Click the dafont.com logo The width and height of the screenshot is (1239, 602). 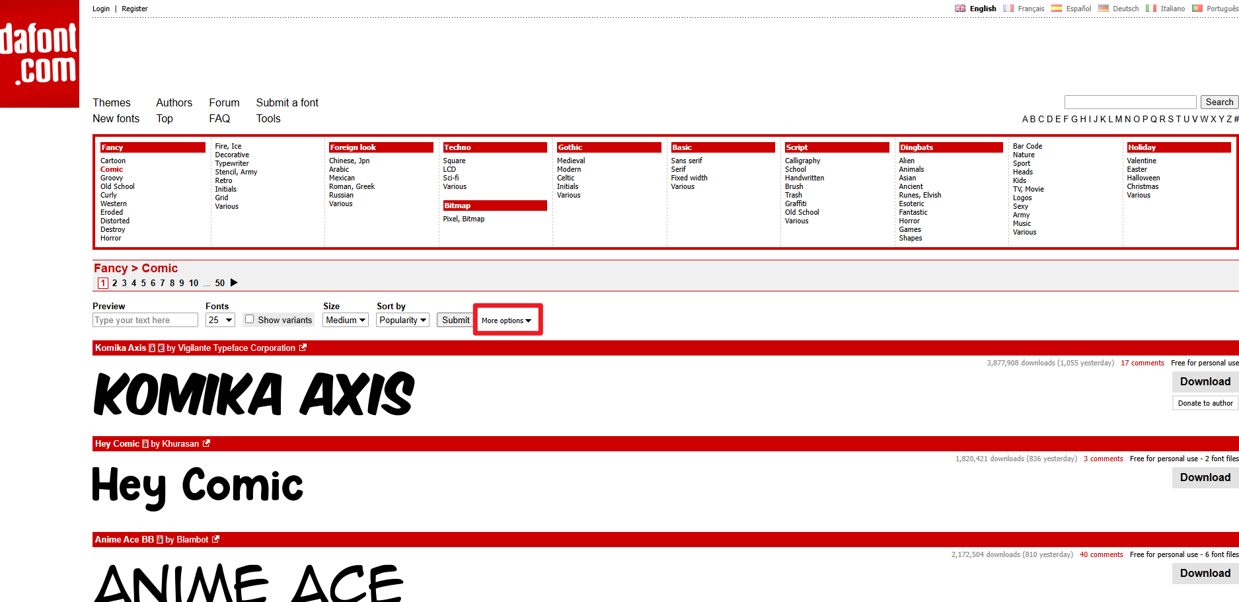click(x=40, y=54)
